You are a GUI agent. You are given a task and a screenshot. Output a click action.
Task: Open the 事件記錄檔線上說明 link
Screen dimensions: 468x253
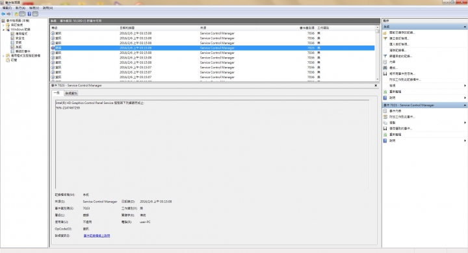click(x=97, y=235)
